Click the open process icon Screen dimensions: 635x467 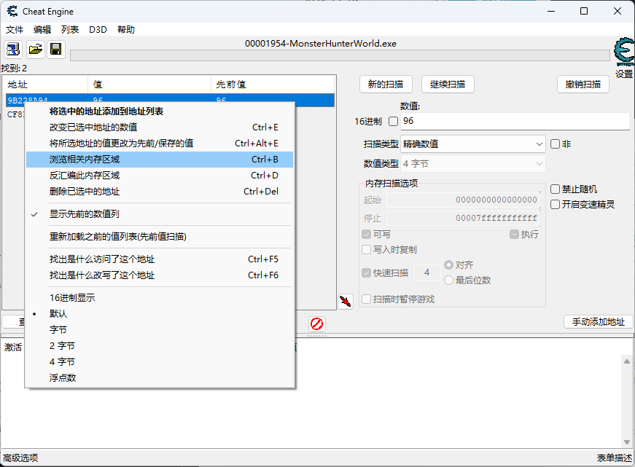click(13, 50)
